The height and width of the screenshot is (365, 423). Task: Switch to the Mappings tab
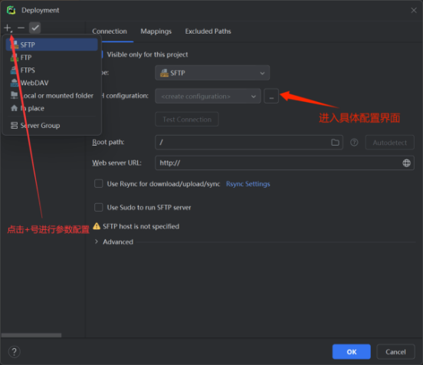(156, 31)
